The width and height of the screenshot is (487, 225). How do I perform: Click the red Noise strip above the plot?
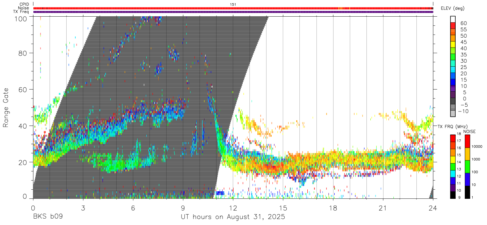[233, 8]
